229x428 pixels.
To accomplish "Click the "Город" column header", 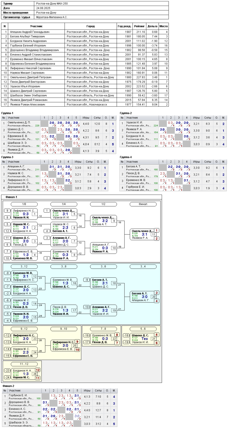I will click(90, 26).
